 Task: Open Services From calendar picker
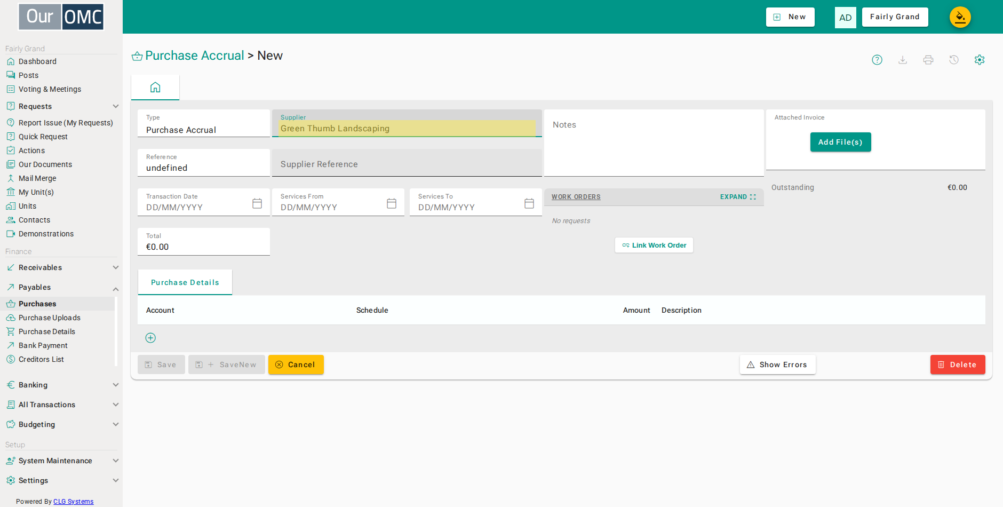coord(392,203)
